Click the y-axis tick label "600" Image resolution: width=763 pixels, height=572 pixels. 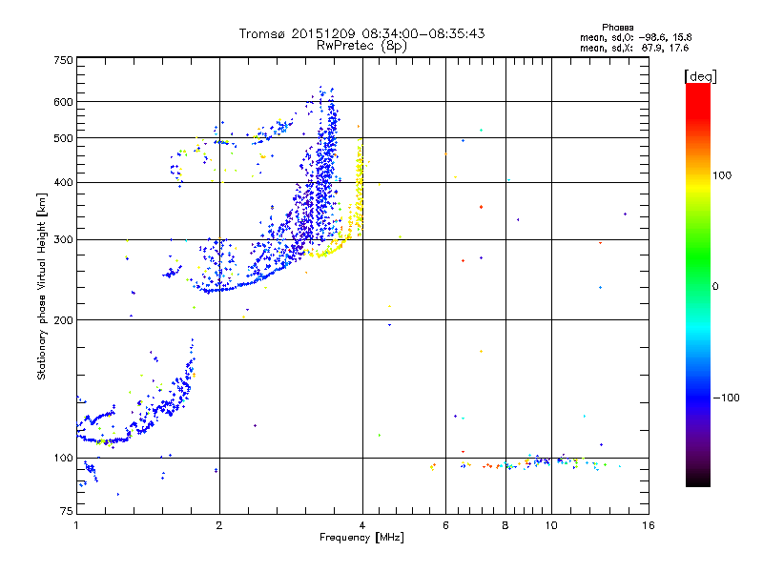point(63,102)
